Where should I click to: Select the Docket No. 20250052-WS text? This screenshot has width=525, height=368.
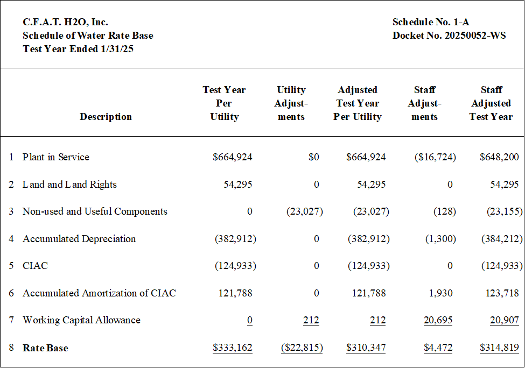(x=449, y=36)
